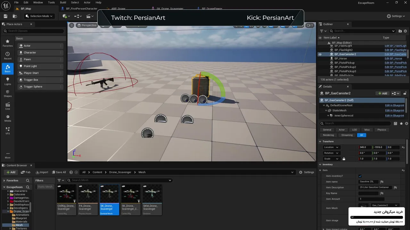Open Outliner filter options dropdown
The width and height of the screenshot is (410, 230).
(323, 31)
